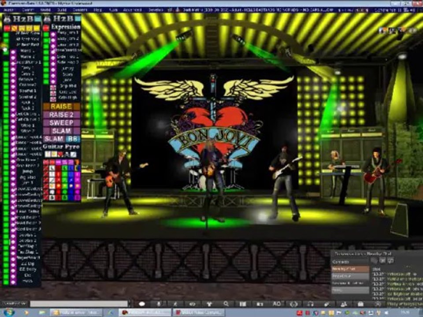Click the angle-brackets script icon
The height and width of the screenshot is (317, 423).
293,304
